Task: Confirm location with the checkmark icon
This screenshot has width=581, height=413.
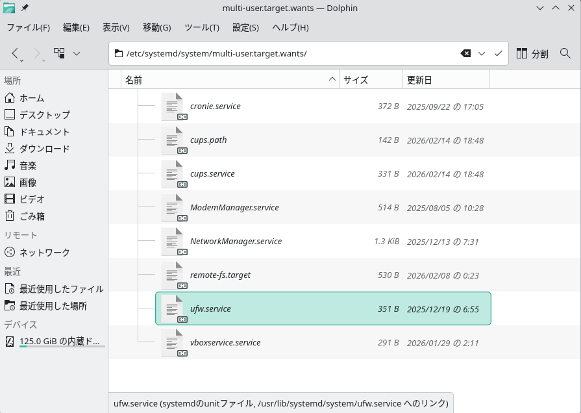Action: point(499,53)
